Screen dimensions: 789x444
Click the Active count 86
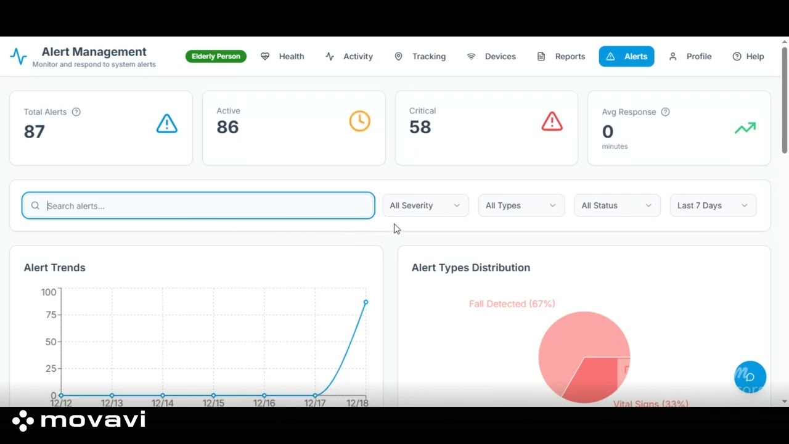pos(227,127)
